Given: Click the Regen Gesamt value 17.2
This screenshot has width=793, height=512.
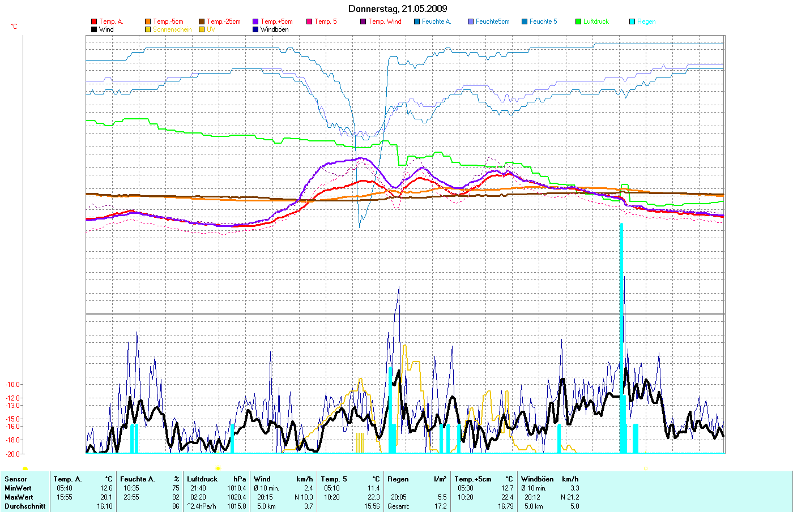Looking at the screenshot, I should point(440,506).
